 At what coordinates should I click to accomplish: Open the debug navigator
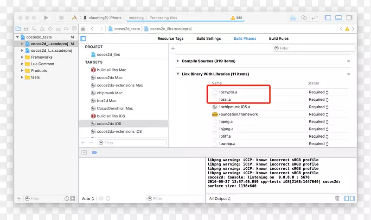point(58,29)
